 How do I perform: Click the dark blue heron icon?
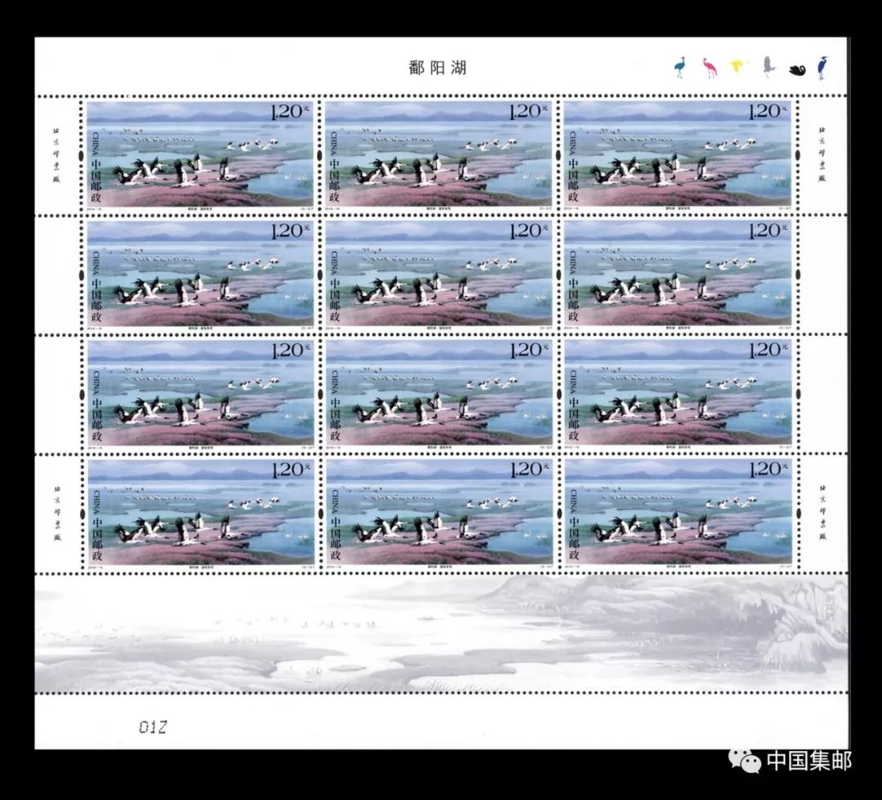[x=822, y=67]
